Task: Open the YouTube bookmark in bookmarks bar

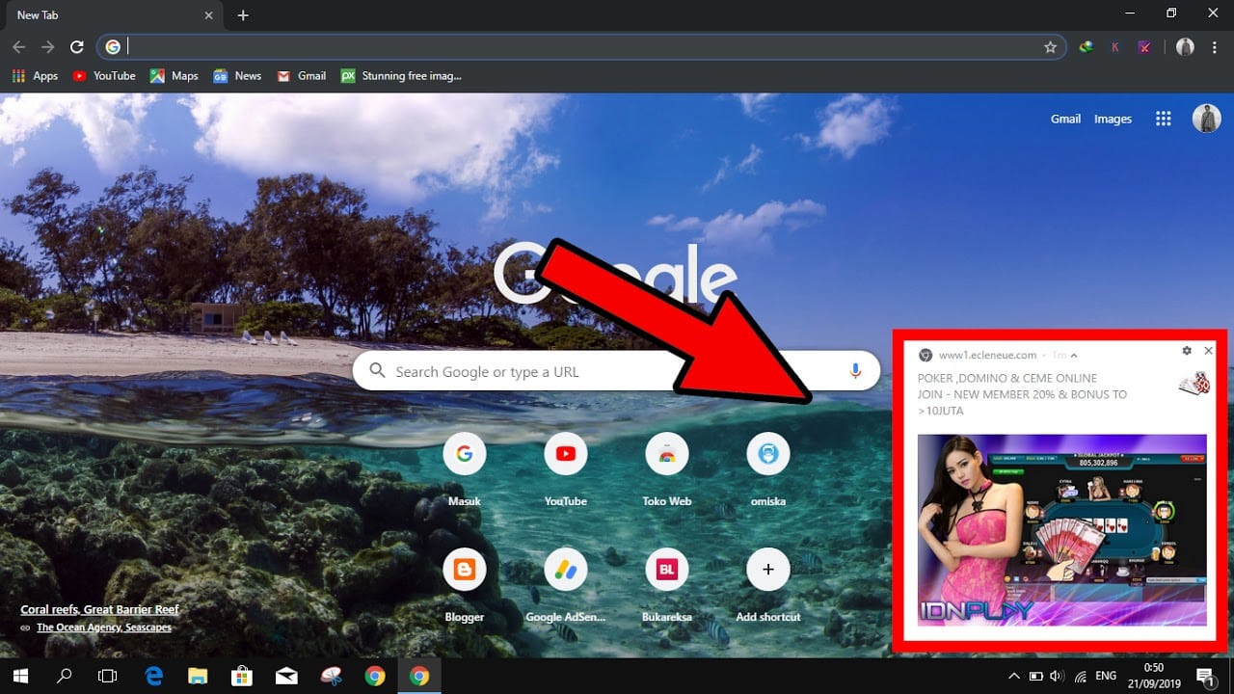Action: click(104, 76)
